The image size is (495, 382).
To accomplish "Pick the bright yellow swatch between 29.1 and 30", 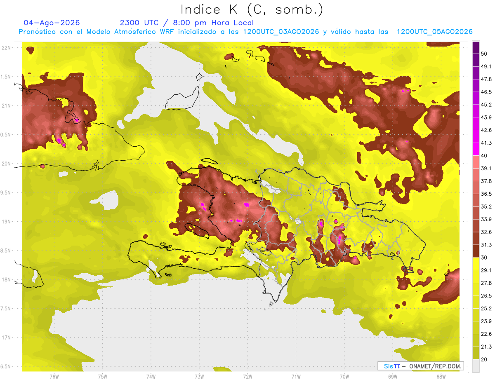I will pyautogui.click(x=476, y=264).
